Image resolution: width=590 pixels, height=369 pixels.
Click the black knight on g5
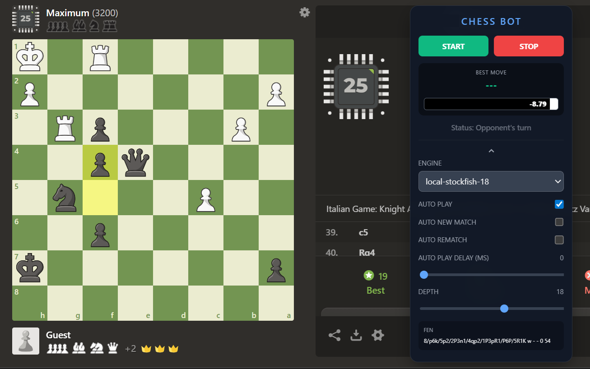tap(65, 198)
